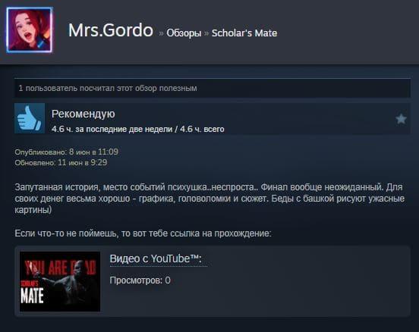Click the review body paragraph text
This screenshot has height=332, width=419.
click(209, 199)
